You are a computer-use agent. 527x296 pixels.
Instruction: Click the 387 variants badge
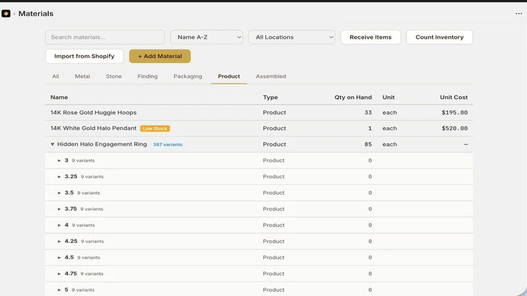(168, 144)
